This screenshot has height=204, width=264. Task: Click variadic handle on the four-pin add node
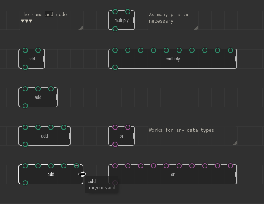pos(70,136)
